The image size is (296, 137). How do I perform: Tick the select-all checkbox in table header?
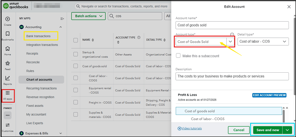point(76,40)
